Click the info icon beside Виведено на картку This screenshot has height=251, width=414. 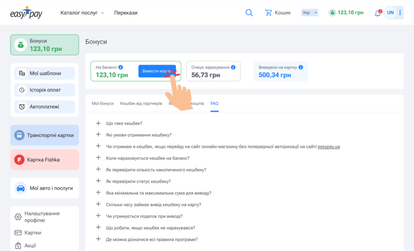point(301,67)
